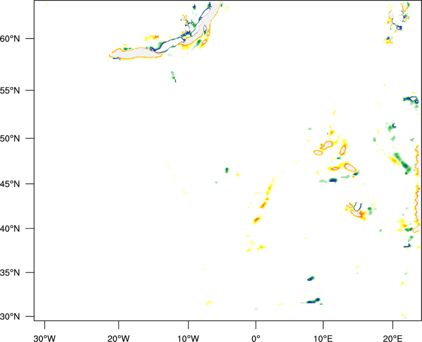Screen dimensions: 422x342
Task: Click the 60°N latitude label
Action: (x=10, y=38)
